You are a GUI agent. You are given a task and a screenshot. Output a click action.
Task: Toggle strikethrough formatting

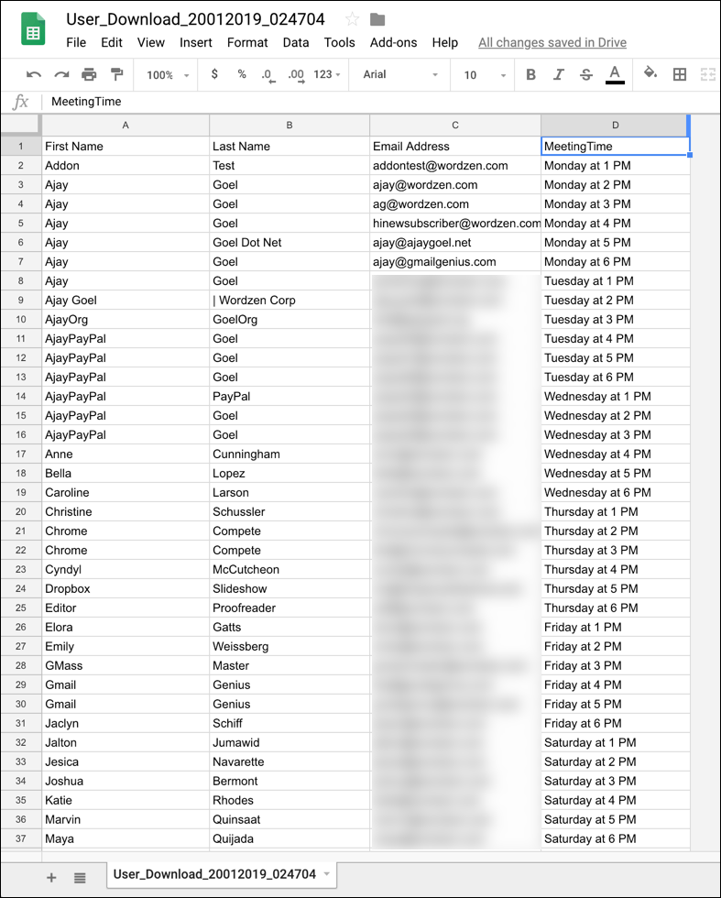(586, 75)
